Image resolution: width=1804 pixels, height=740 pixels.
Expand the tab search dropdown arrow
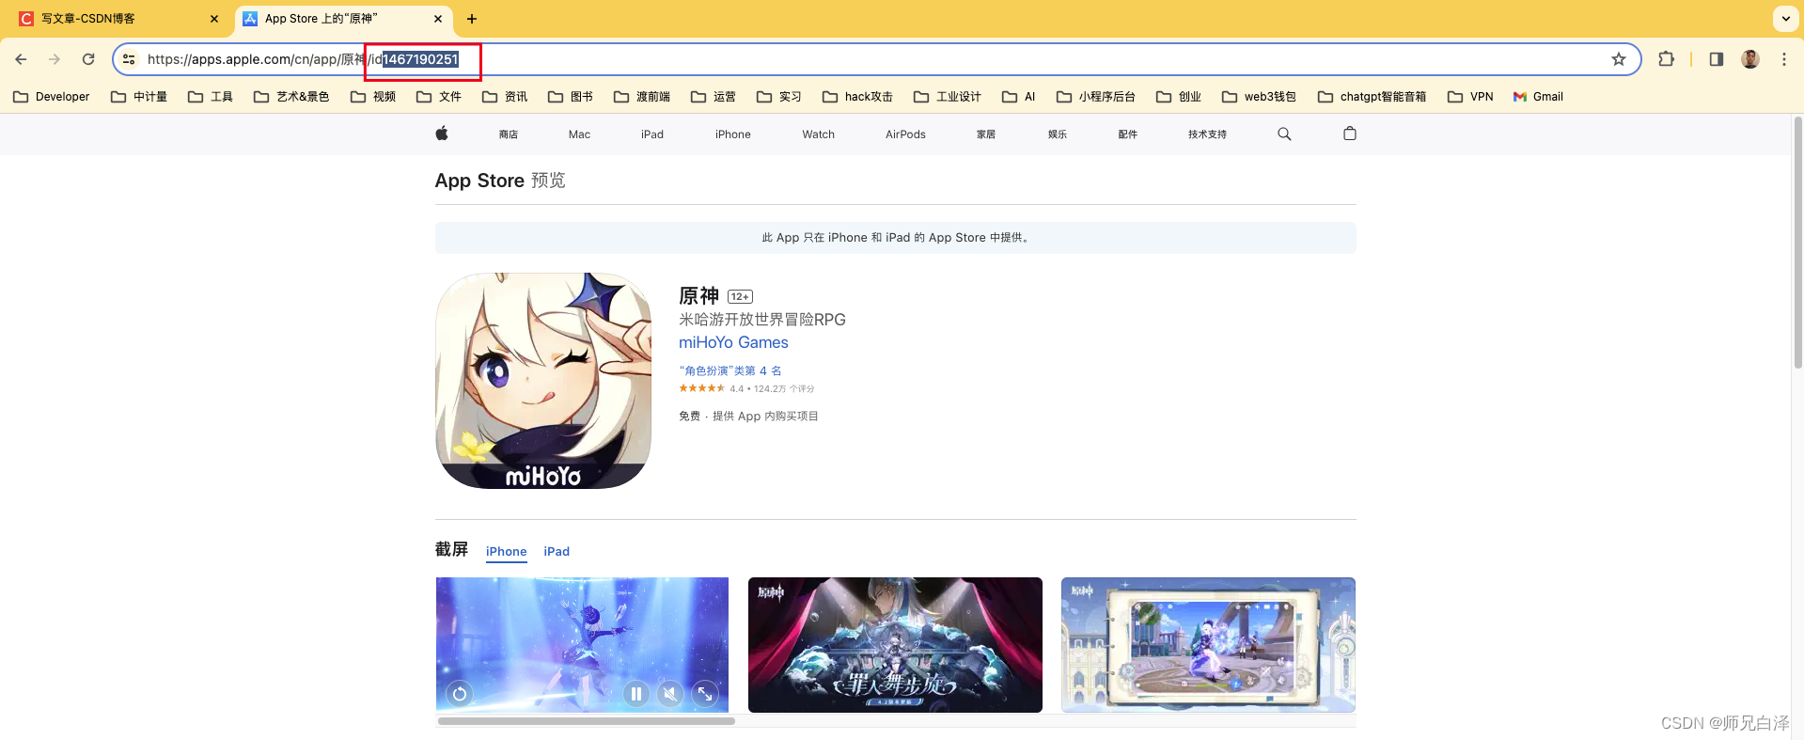click(x=1785, y=18)
